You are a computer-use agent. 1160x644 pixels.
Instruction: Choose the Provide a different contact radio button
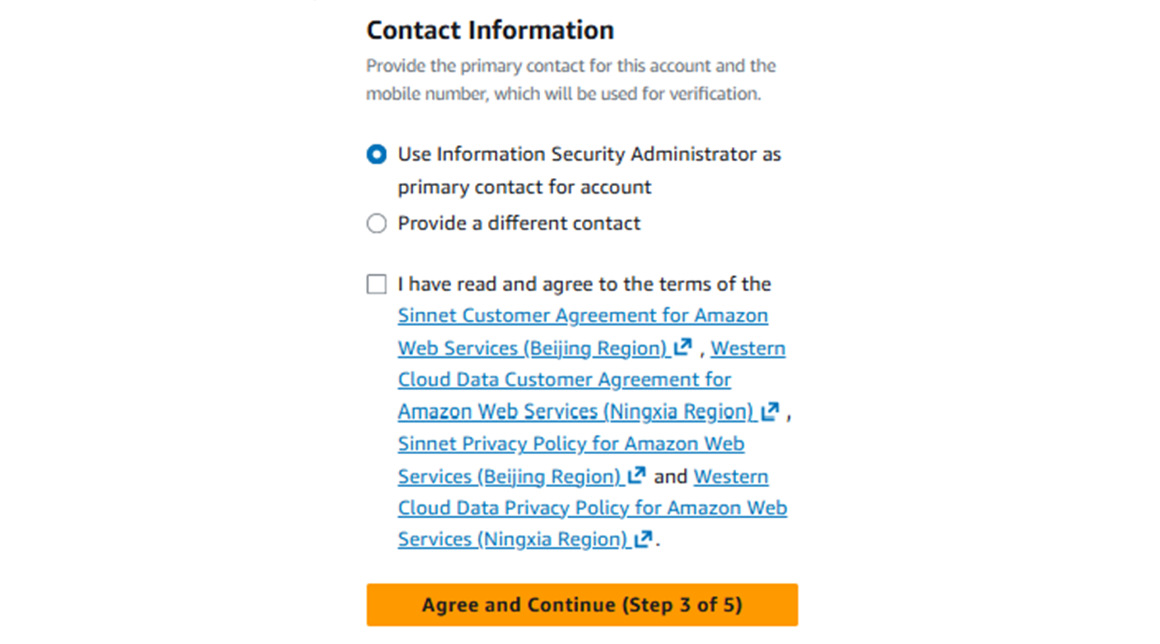click(x=376, y=223)
